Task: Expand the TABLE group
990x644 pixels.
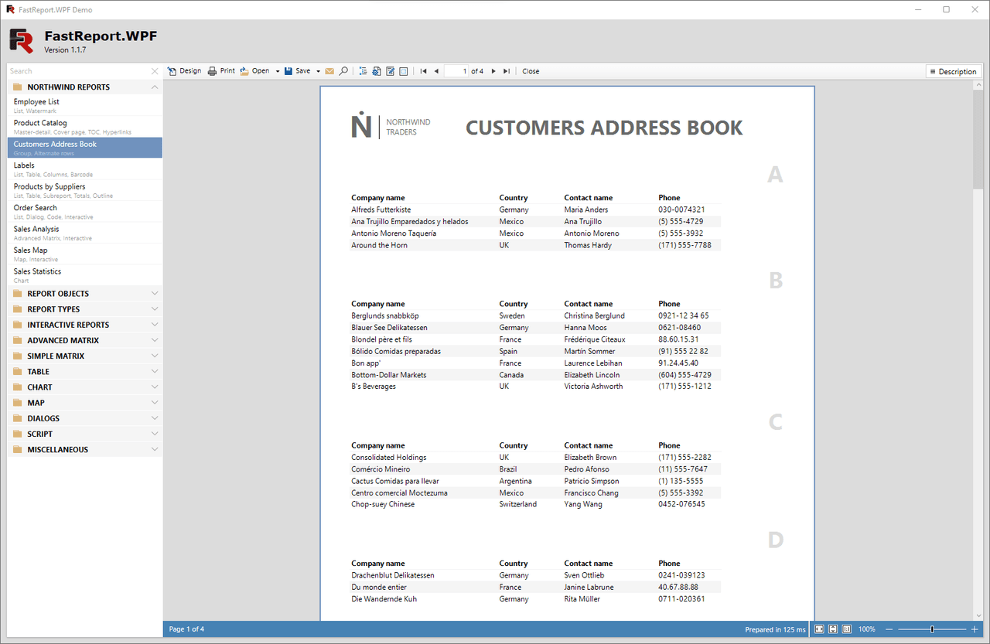Action: [85, 372]
